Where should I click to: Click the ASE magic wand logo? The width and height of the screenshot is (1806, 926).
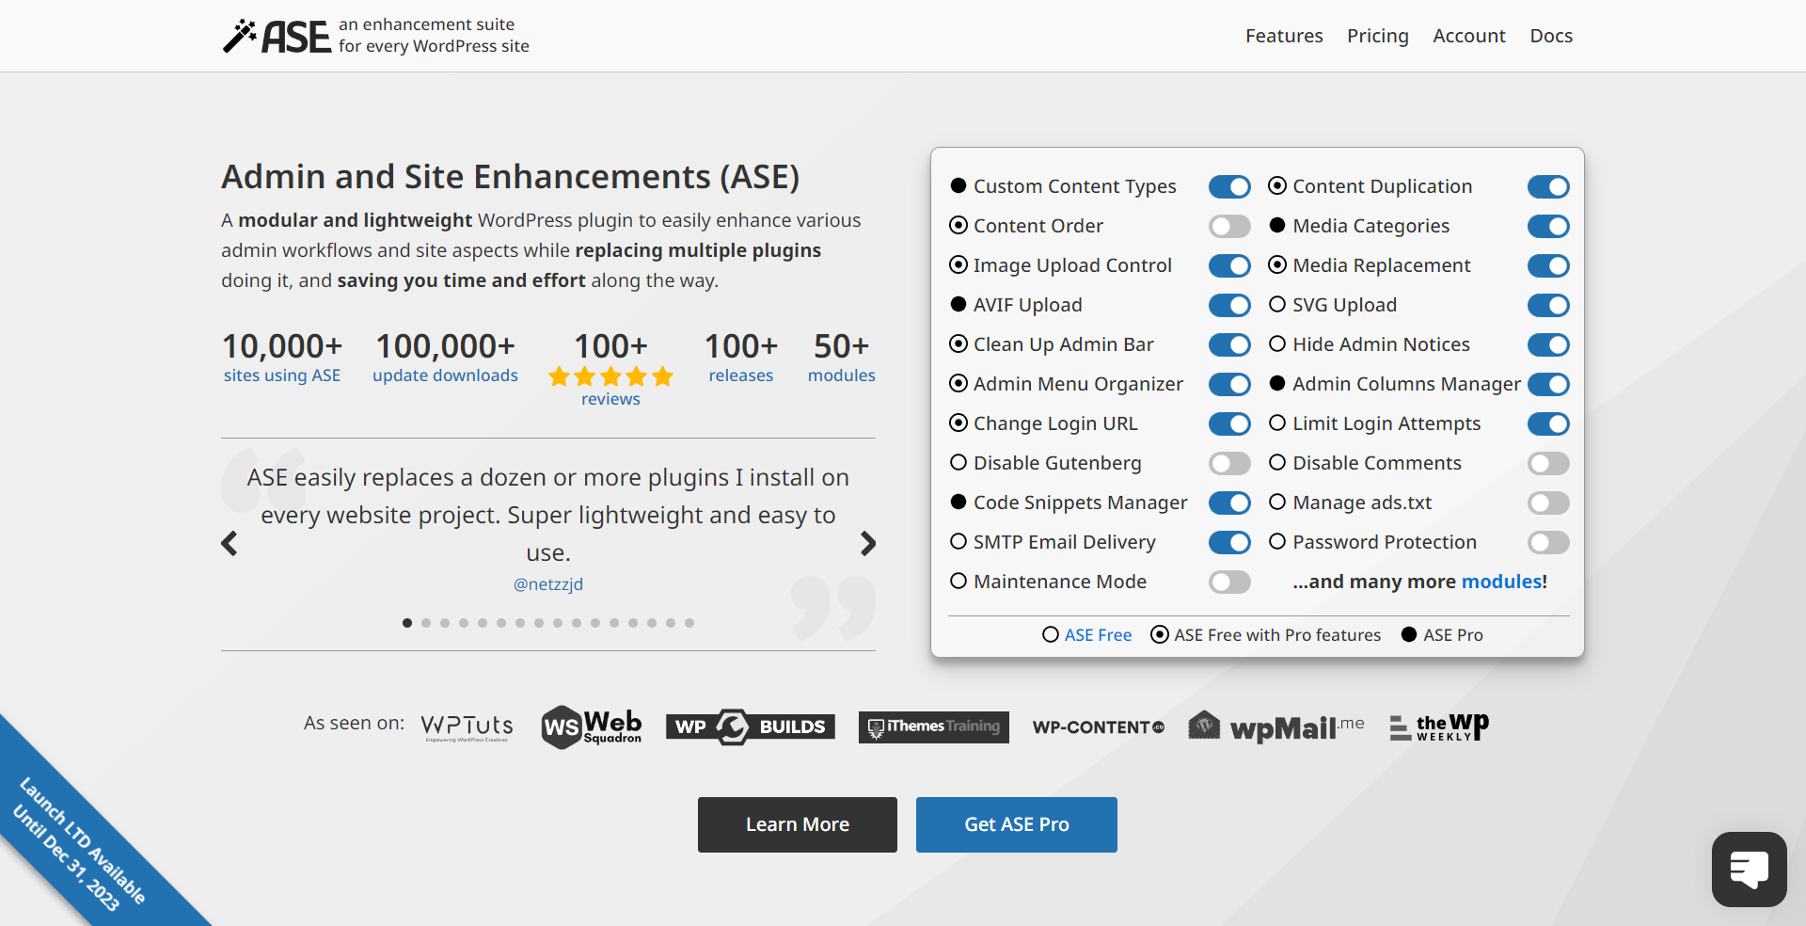(x=277, y=36)
